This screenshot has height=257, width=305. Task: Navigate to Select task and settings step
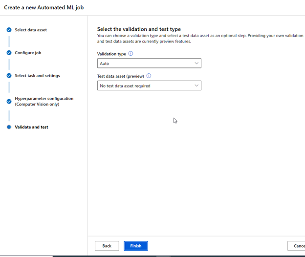coord(37,76)
